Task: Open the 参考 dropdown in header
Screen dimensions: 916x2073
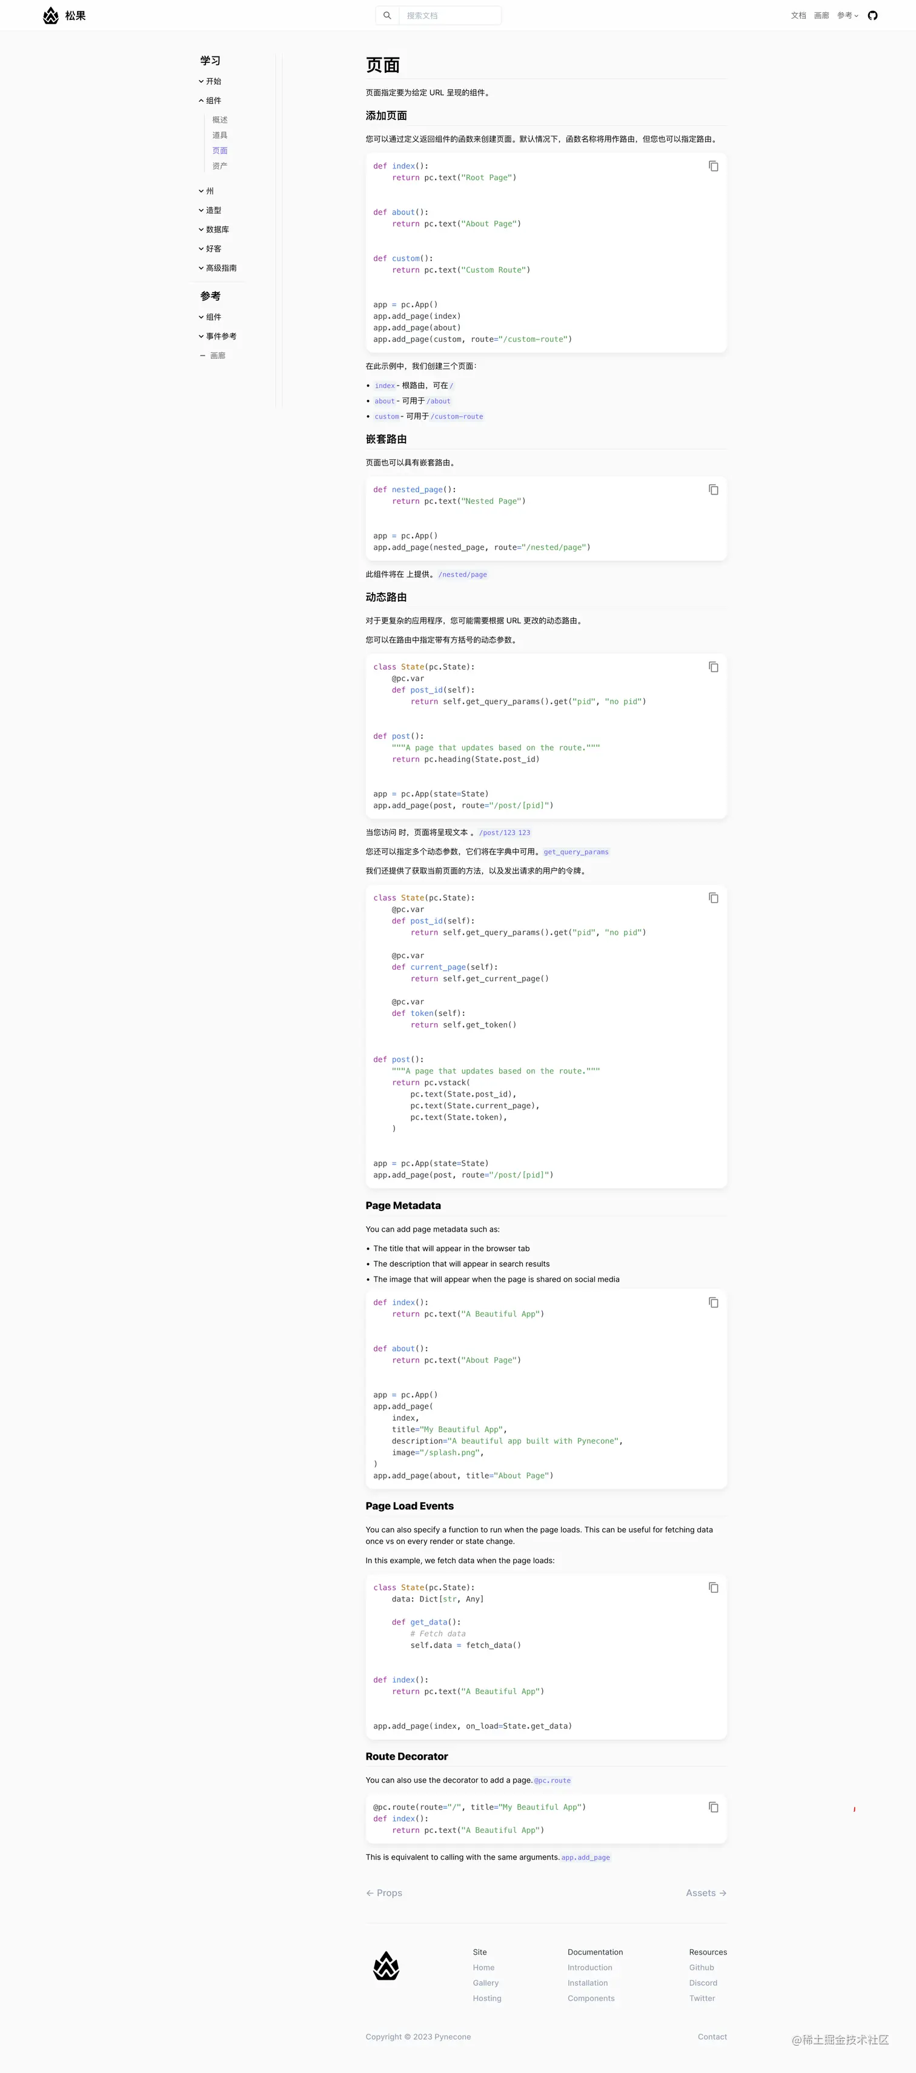Action: pos(847,15)
